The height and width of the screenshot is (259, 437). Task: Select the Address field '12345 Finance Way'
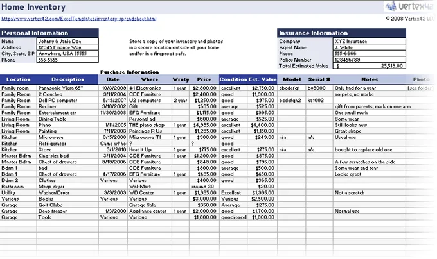click(x=67, y=47)
